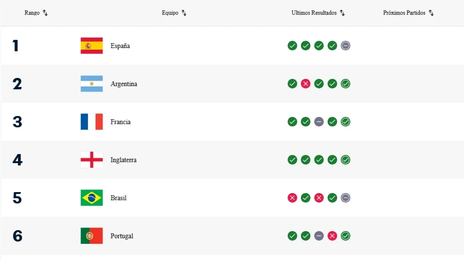The image size is (464, 261).
Task: Sort by Próximos Partidos arrows
Action: pos(431,13)
